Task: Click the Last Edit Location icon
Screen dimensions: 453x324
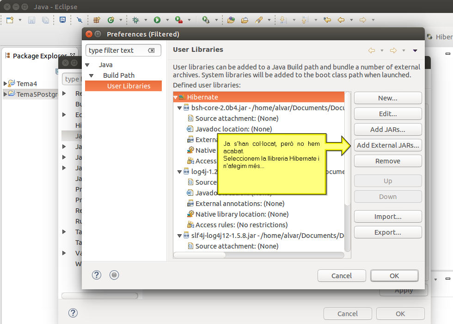Action: point(327,20)
